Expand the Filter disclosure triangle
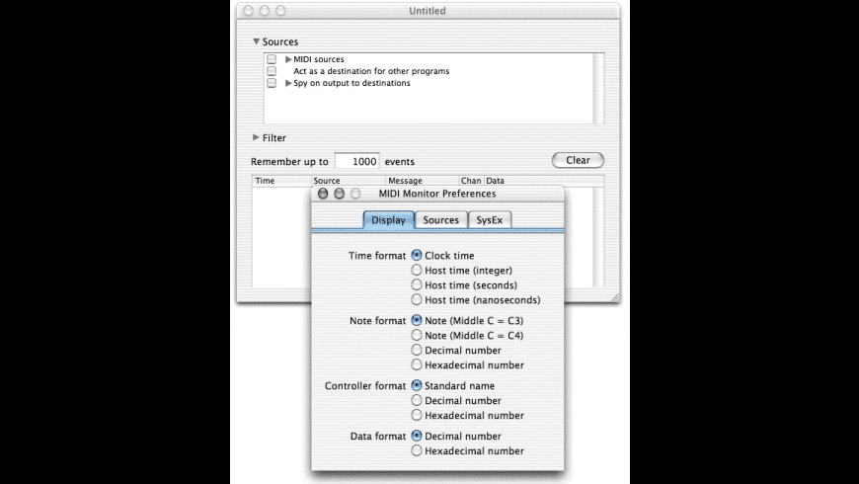Viewport: 859px width, 484px height. pos(256,137)
